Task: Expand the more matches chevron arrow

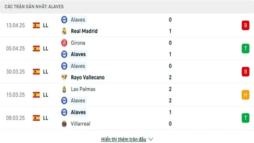Action: tap(151, 139)
